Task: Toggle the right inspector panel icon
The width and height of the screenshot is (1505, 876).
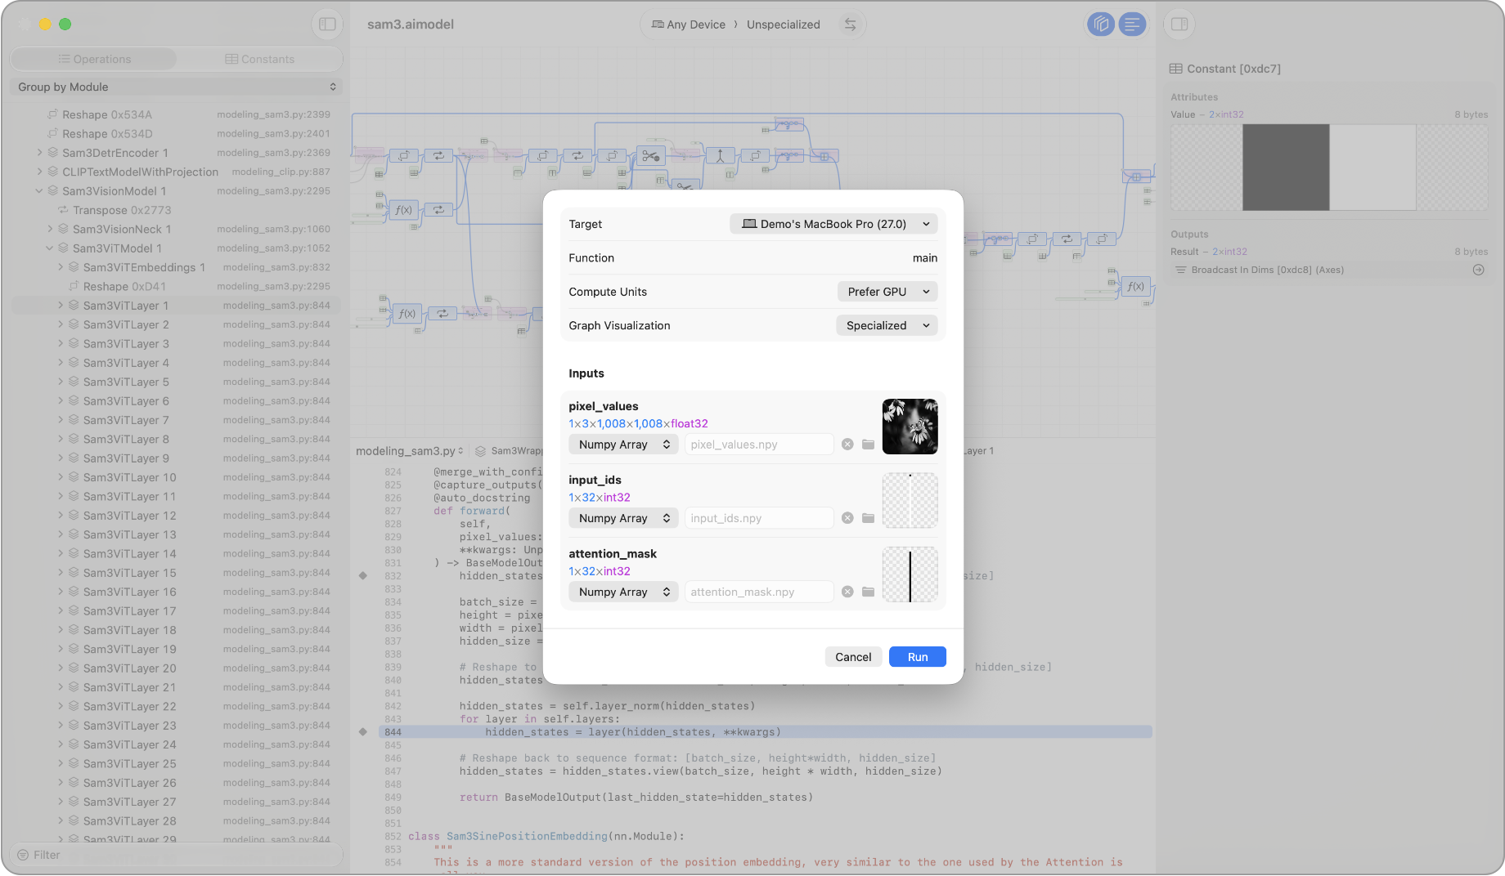Action: click(x=1179, y=25)
